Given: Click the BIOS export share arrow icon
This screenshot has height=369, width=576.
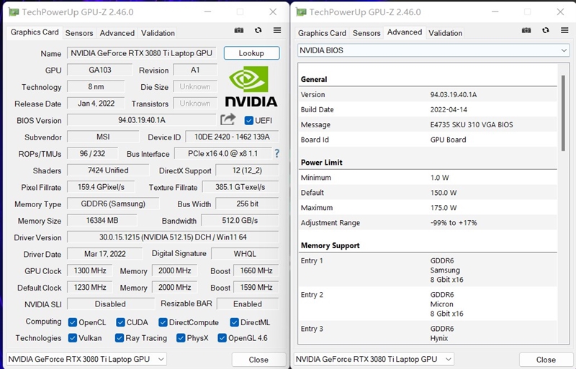Looking at the screenshot, I should click(x=228, y=119).
